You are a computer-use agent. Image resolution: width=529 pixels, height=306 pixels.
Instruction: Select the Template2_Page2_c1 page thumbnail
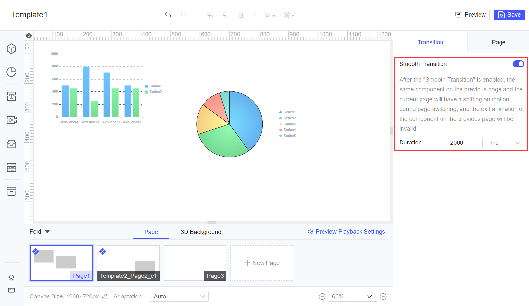click(x=128, y=263)
